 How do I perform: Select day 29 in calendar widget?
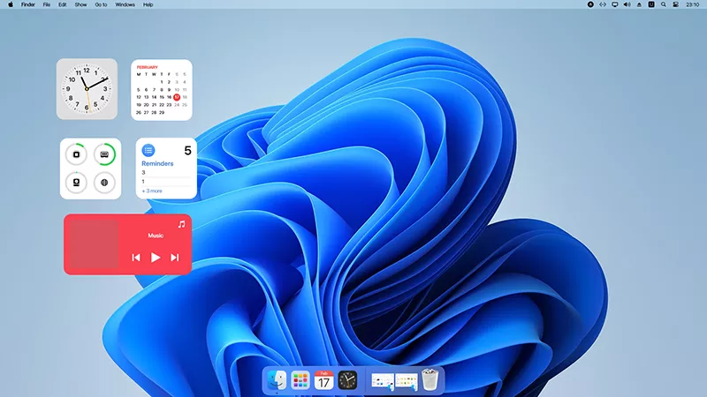(162, 113)
